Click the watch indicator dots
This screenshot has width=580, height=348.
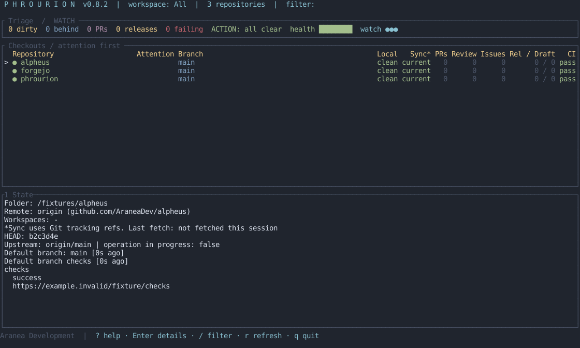click(x=392, y=30)
